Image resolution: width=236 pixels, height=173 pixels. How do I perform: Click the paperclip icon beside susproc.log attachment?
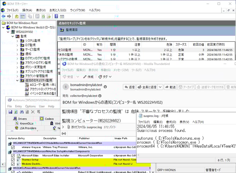69,127
